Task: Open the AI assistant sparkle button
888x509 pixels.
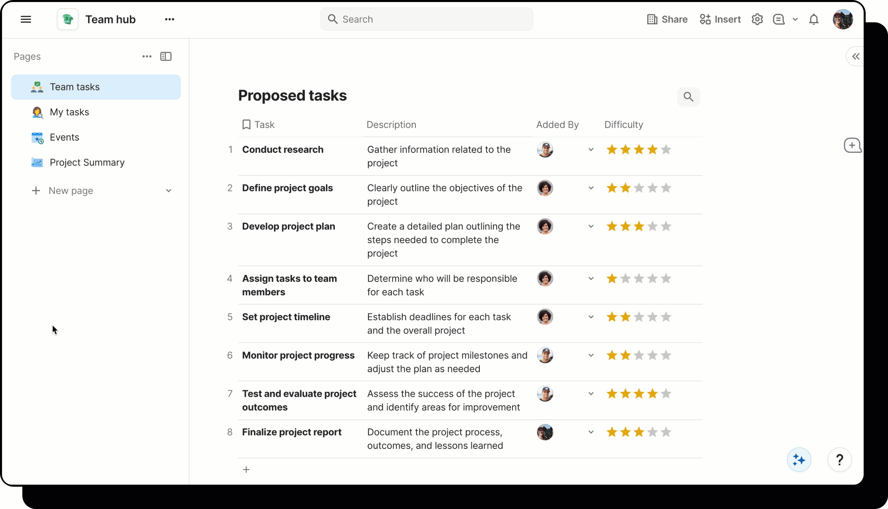Action: [798, 459]
